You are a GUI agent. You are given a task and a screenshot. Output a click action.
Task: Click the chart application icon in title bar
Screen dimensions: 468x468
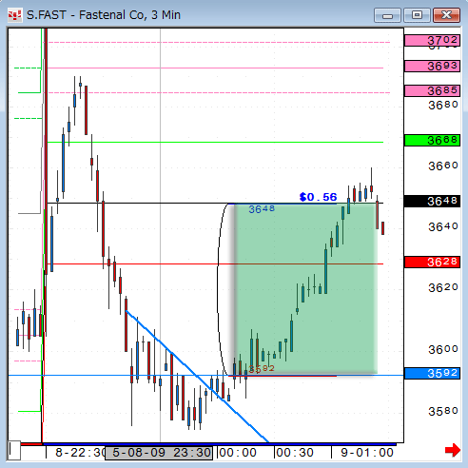click(14, 15)
